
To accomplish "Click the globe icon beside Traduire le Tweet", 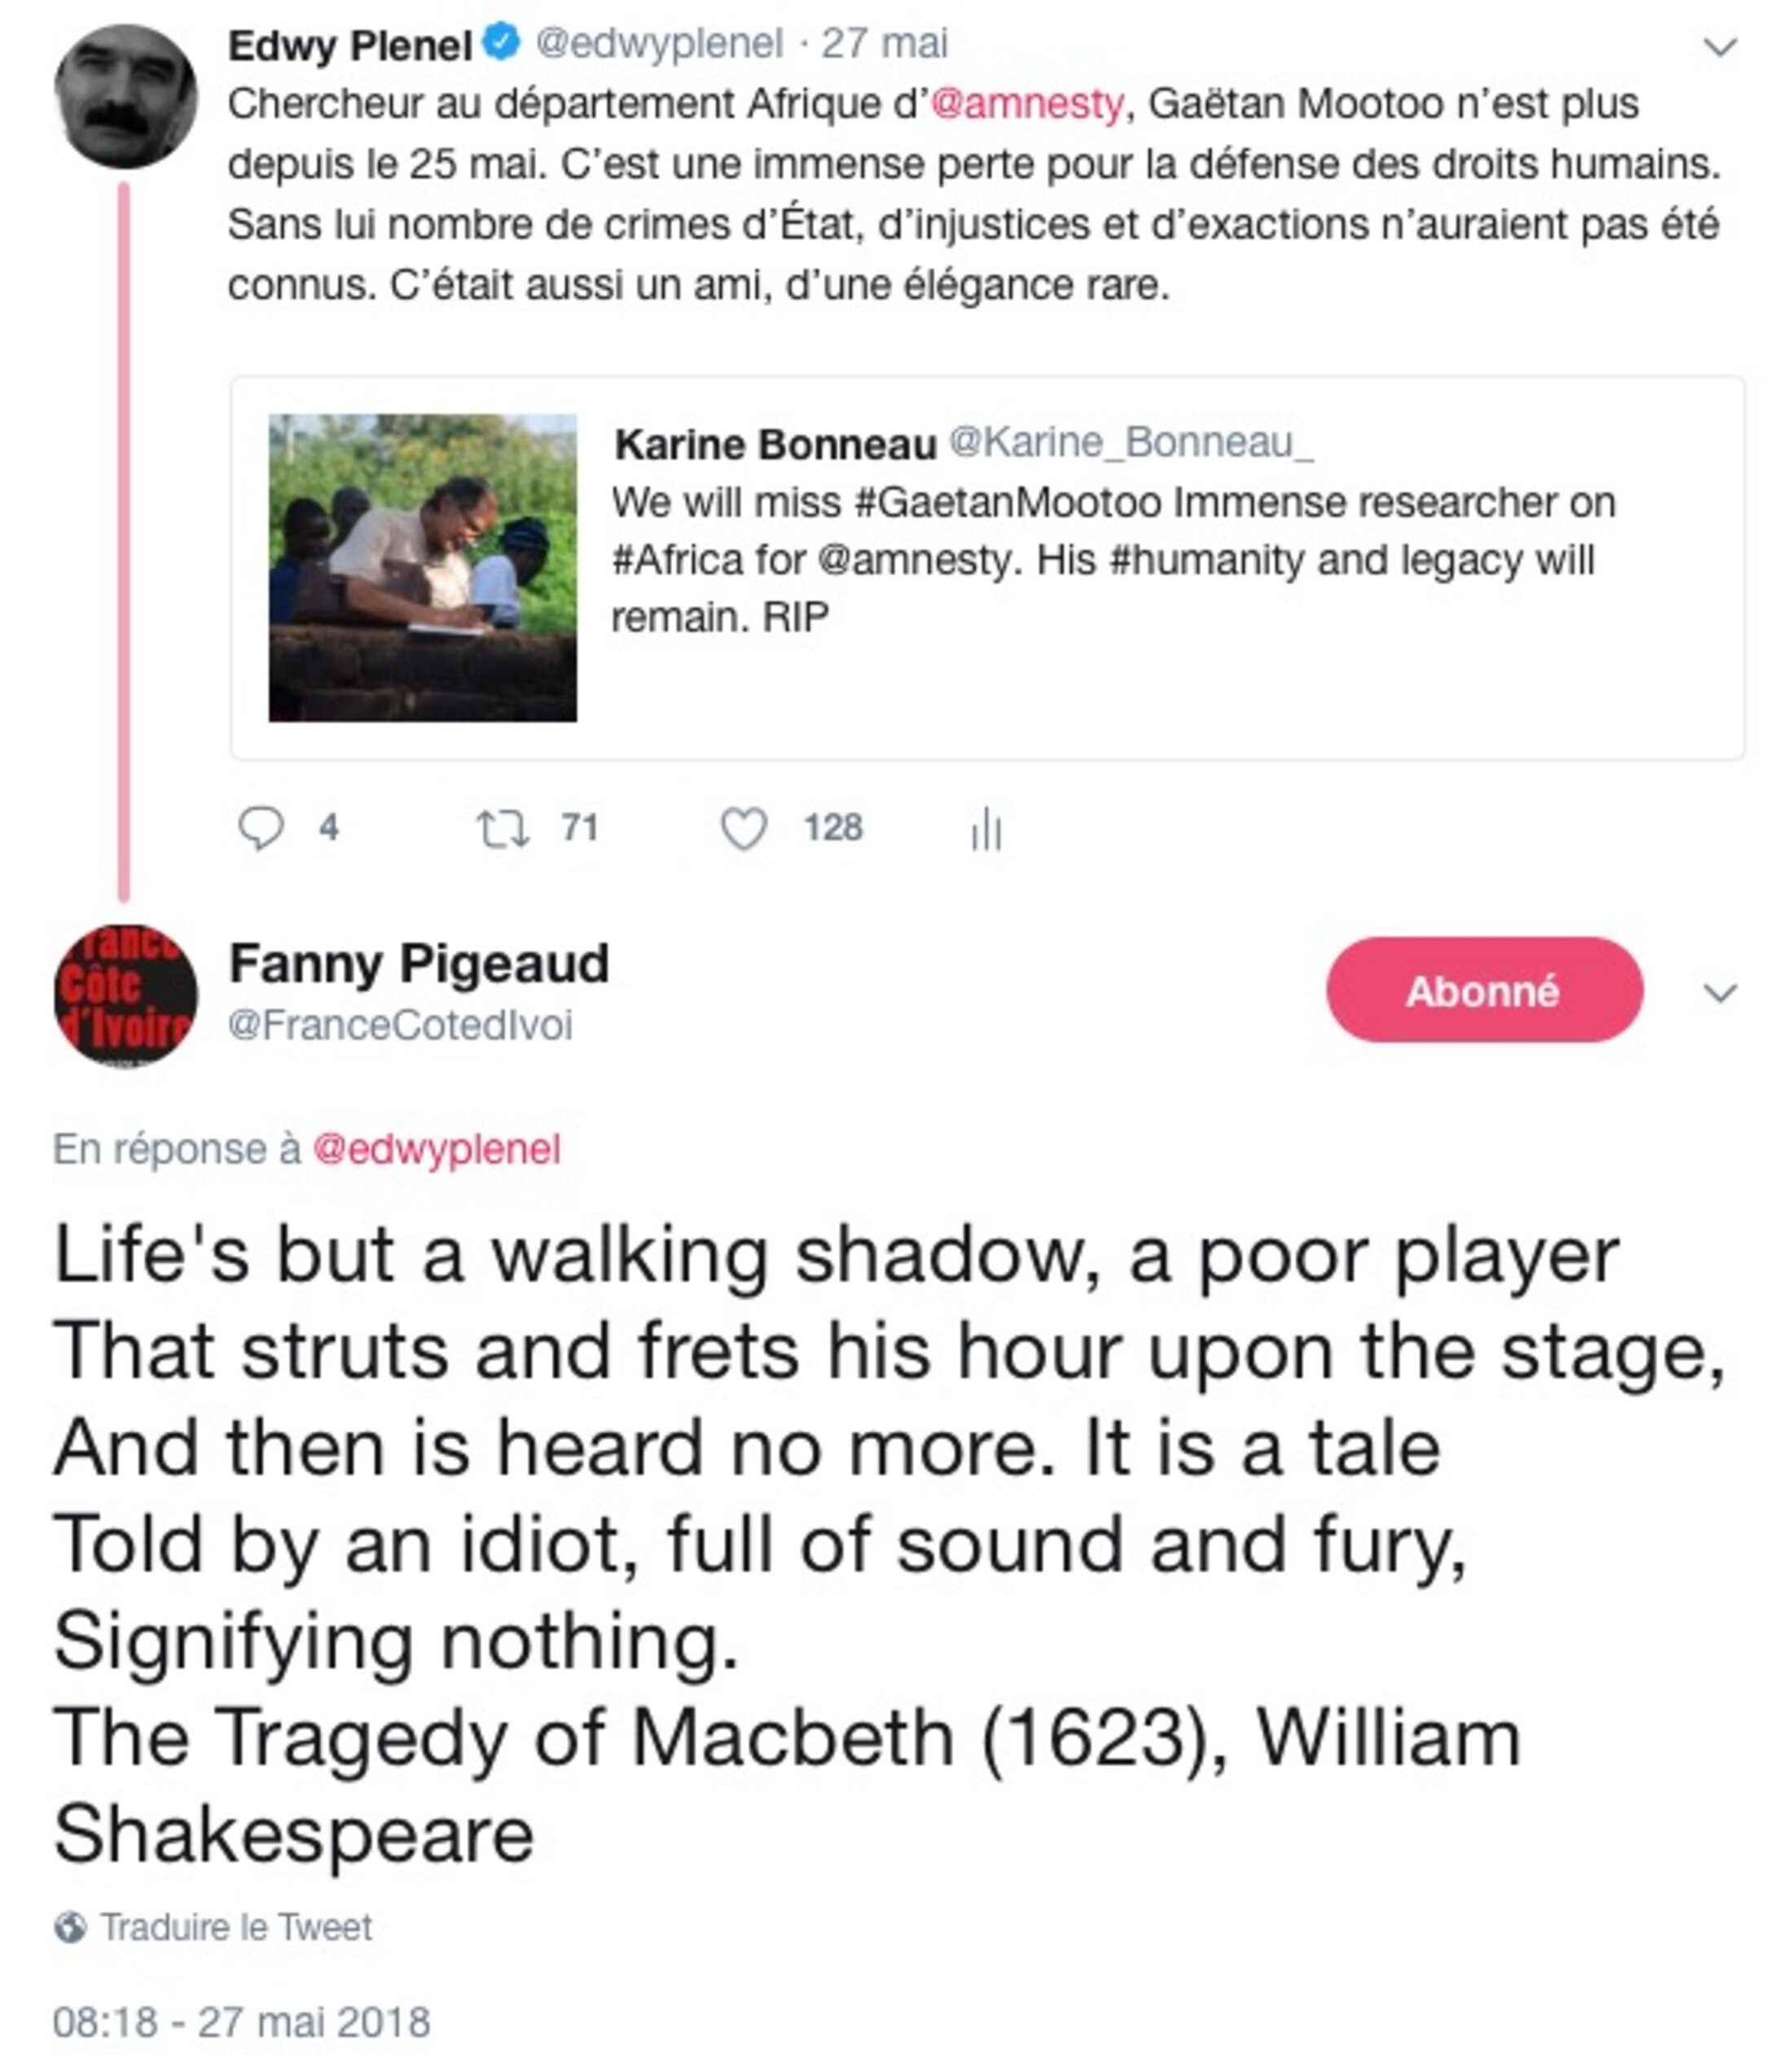I will click(70, 1927).
